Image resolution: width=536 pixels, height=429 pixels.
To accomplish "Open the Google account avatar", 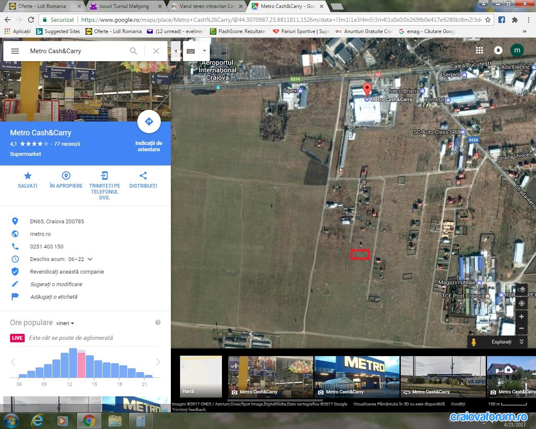I will pos(517,50).
